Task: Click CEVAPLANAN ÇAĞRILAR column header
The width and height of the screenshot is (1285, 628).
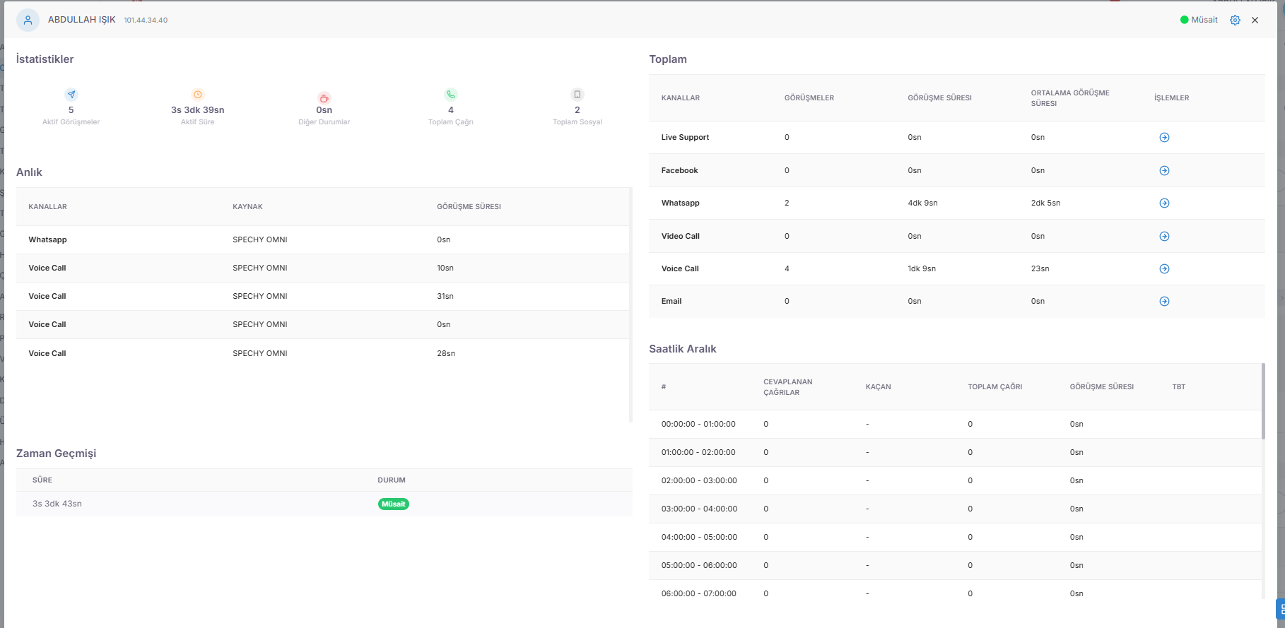Action: (788, 387)
